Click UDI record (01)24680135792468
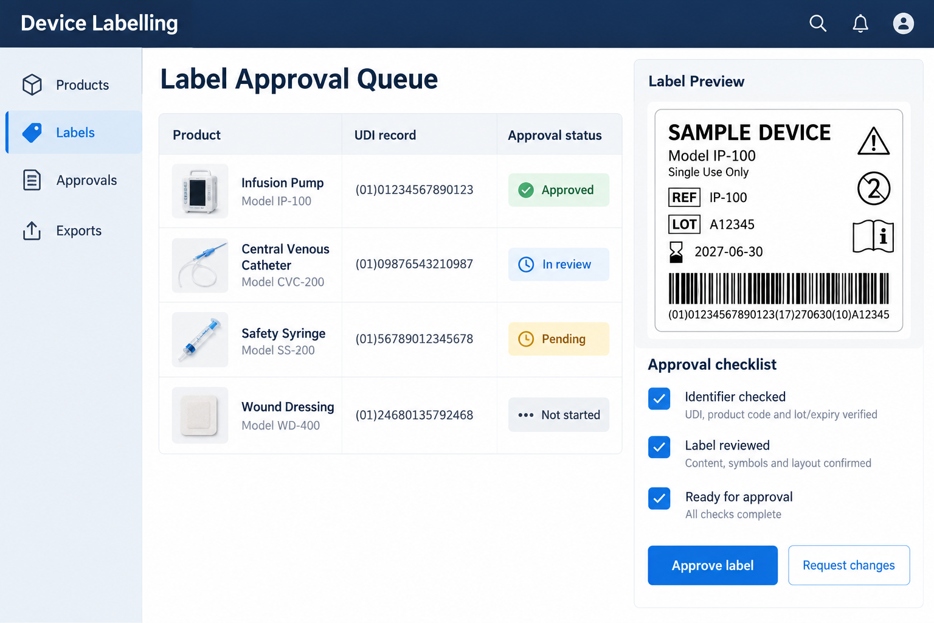Image resolution: width=934 pixels, height=623 pixels. [414, 415]
